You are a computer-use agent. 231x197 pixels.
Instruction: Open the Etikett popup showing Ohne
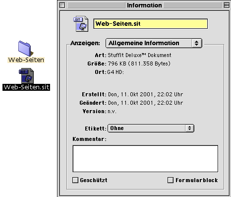coord(151,128)
